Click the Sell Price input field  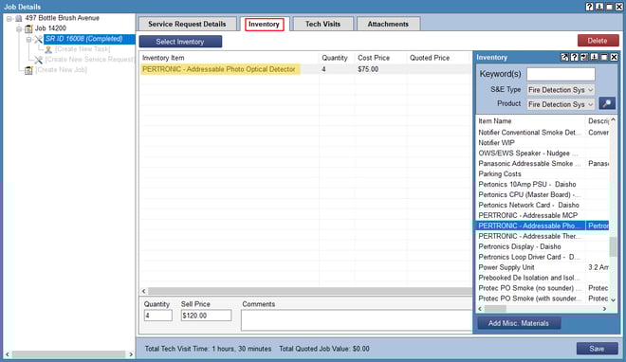point(206,316)
